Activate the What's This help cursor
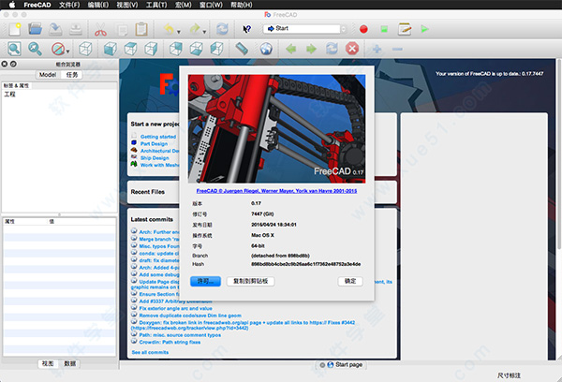This screenshot has width=562, height=382. point(247,29)
